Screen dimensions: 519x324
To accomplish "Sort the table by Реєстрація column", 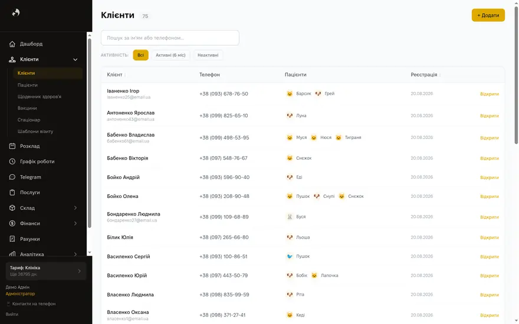I will coord(426,75).
